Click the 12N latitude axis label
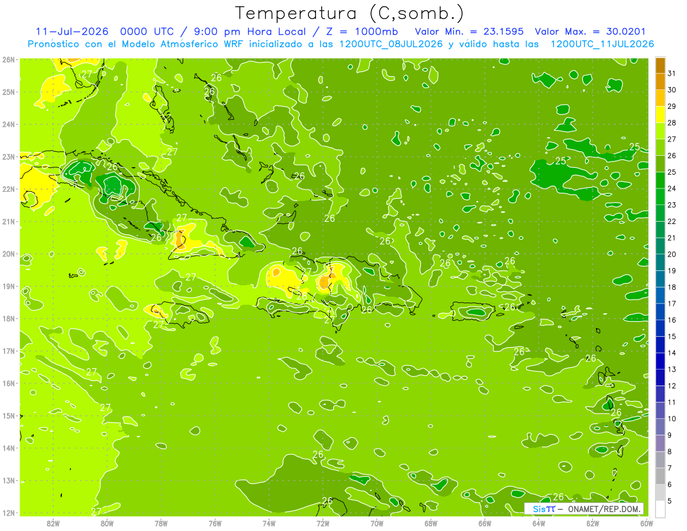687x531 pixels. [x=8, y=513]
